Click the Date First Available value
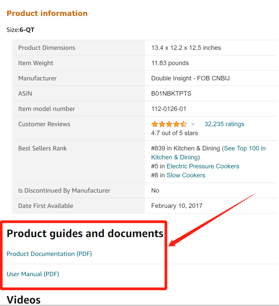279x306 pixels. coord(177,206)
